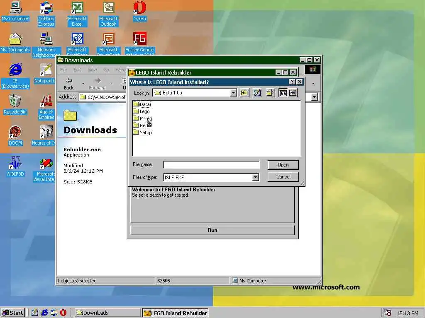
Task: Select Microsoft FrontPage desktop shortcut
Action: point(77,44)
